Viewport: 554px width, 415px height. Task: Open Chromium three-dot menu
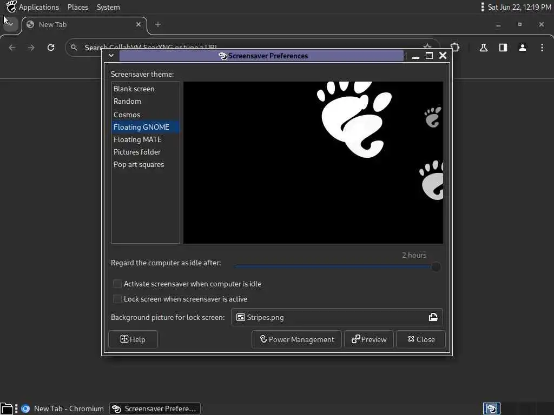(542, 48)
